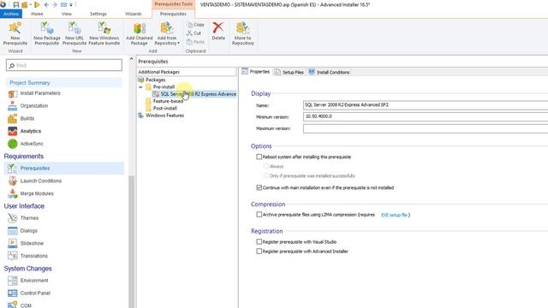Switch to the Install Conditions tab
This screenshot has height=308, width=548.
point(329,72)
